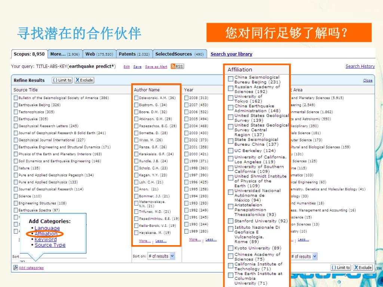The image size is (383, 287).
Task: Check Earthquake Beijing (326) source
Action: pos(16,105)
